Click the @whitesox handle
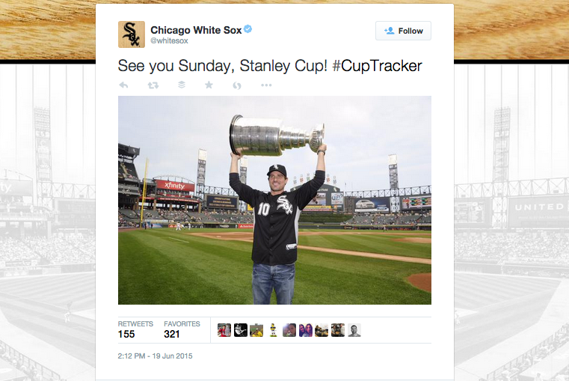Screen dimensions: 569x381 [x=169, y=43]
